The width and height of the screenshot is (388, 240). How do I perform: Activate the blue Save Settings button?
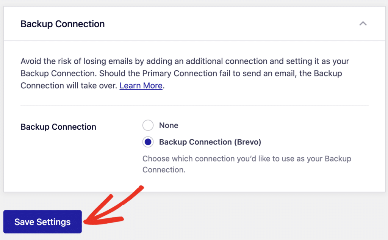click(x=42, y=222)
